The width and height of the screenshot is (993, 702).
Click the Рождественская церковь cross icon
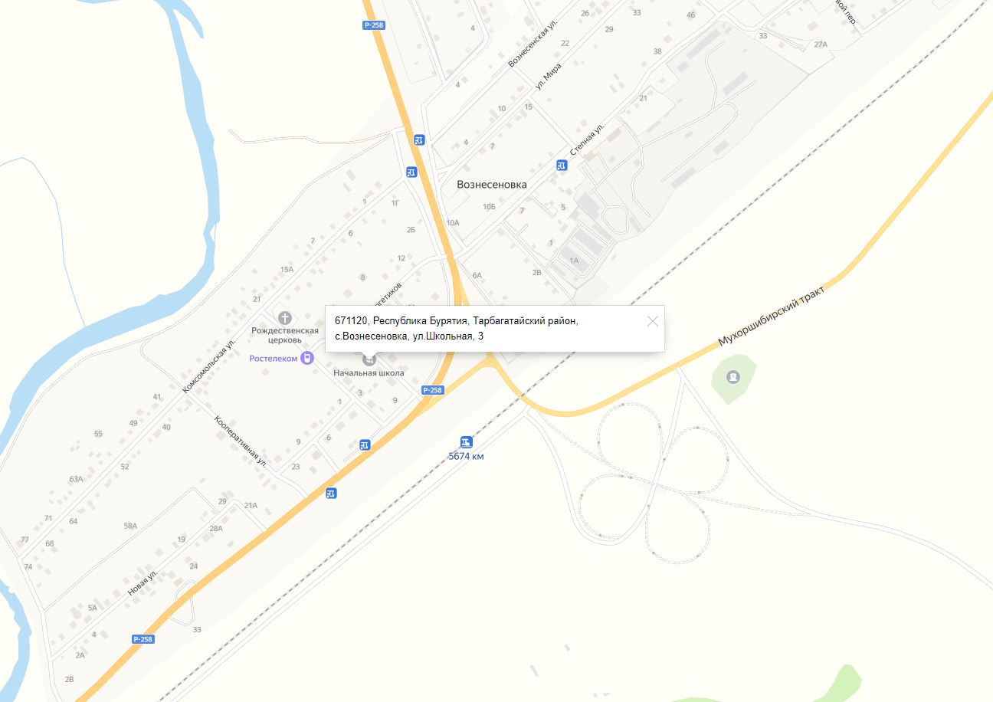(285, 317)
